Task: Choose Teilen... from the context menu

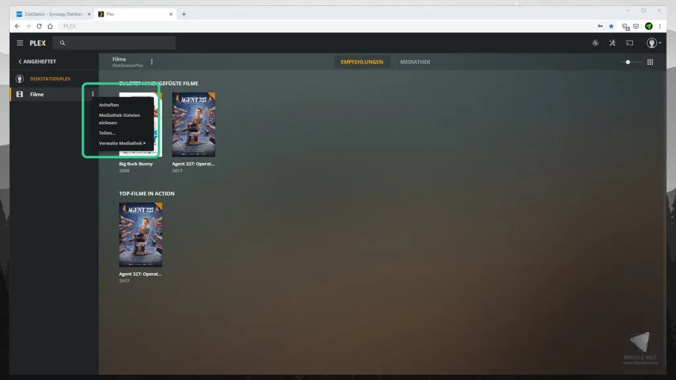Action: 107,133
